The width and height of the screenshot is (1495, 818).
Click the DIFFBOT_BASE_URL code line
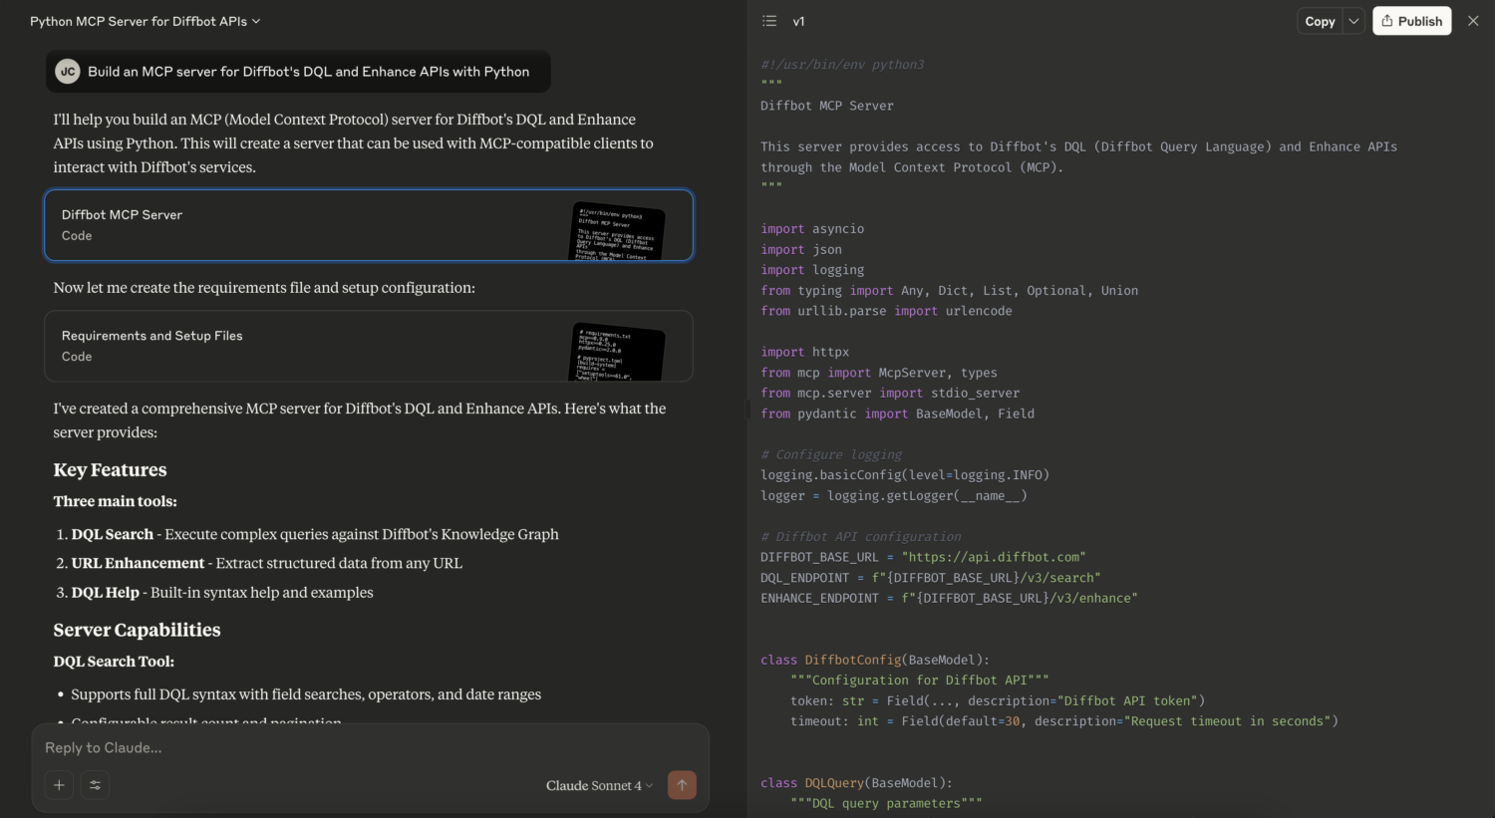[x=923, y=557]
